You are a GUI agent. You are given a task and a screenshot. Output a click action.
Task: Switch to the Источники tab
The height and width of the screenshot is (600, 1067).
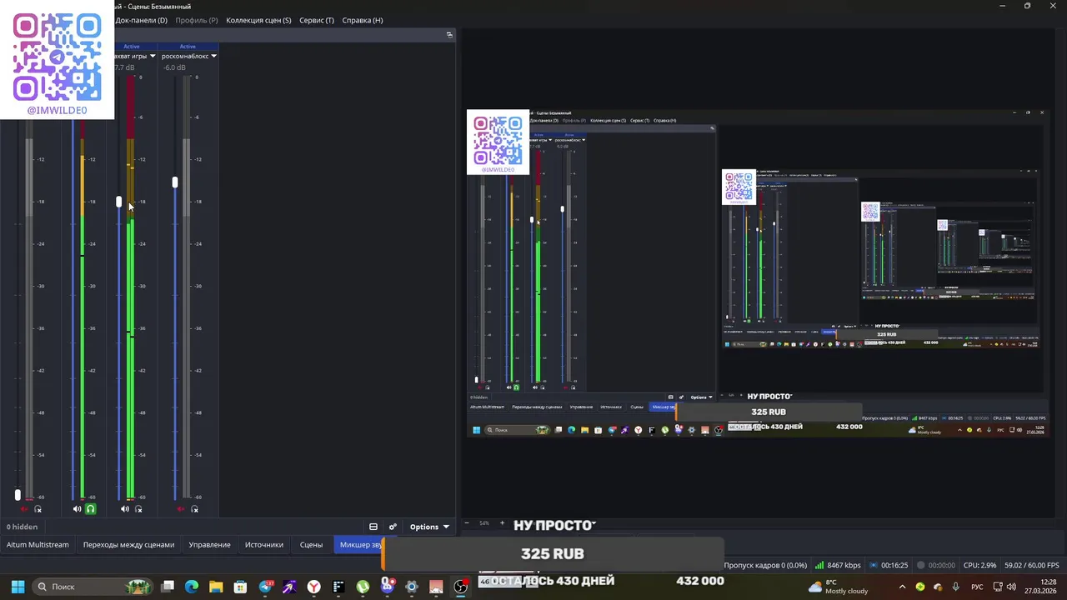[x=264, y=545]
